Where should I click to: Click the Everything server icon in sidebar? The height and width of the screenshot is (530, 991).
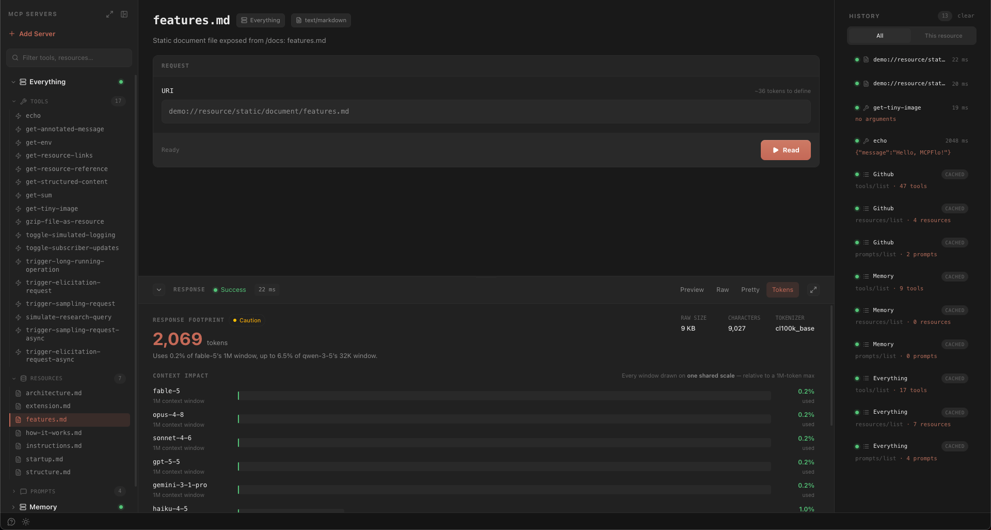coord(23,82)
